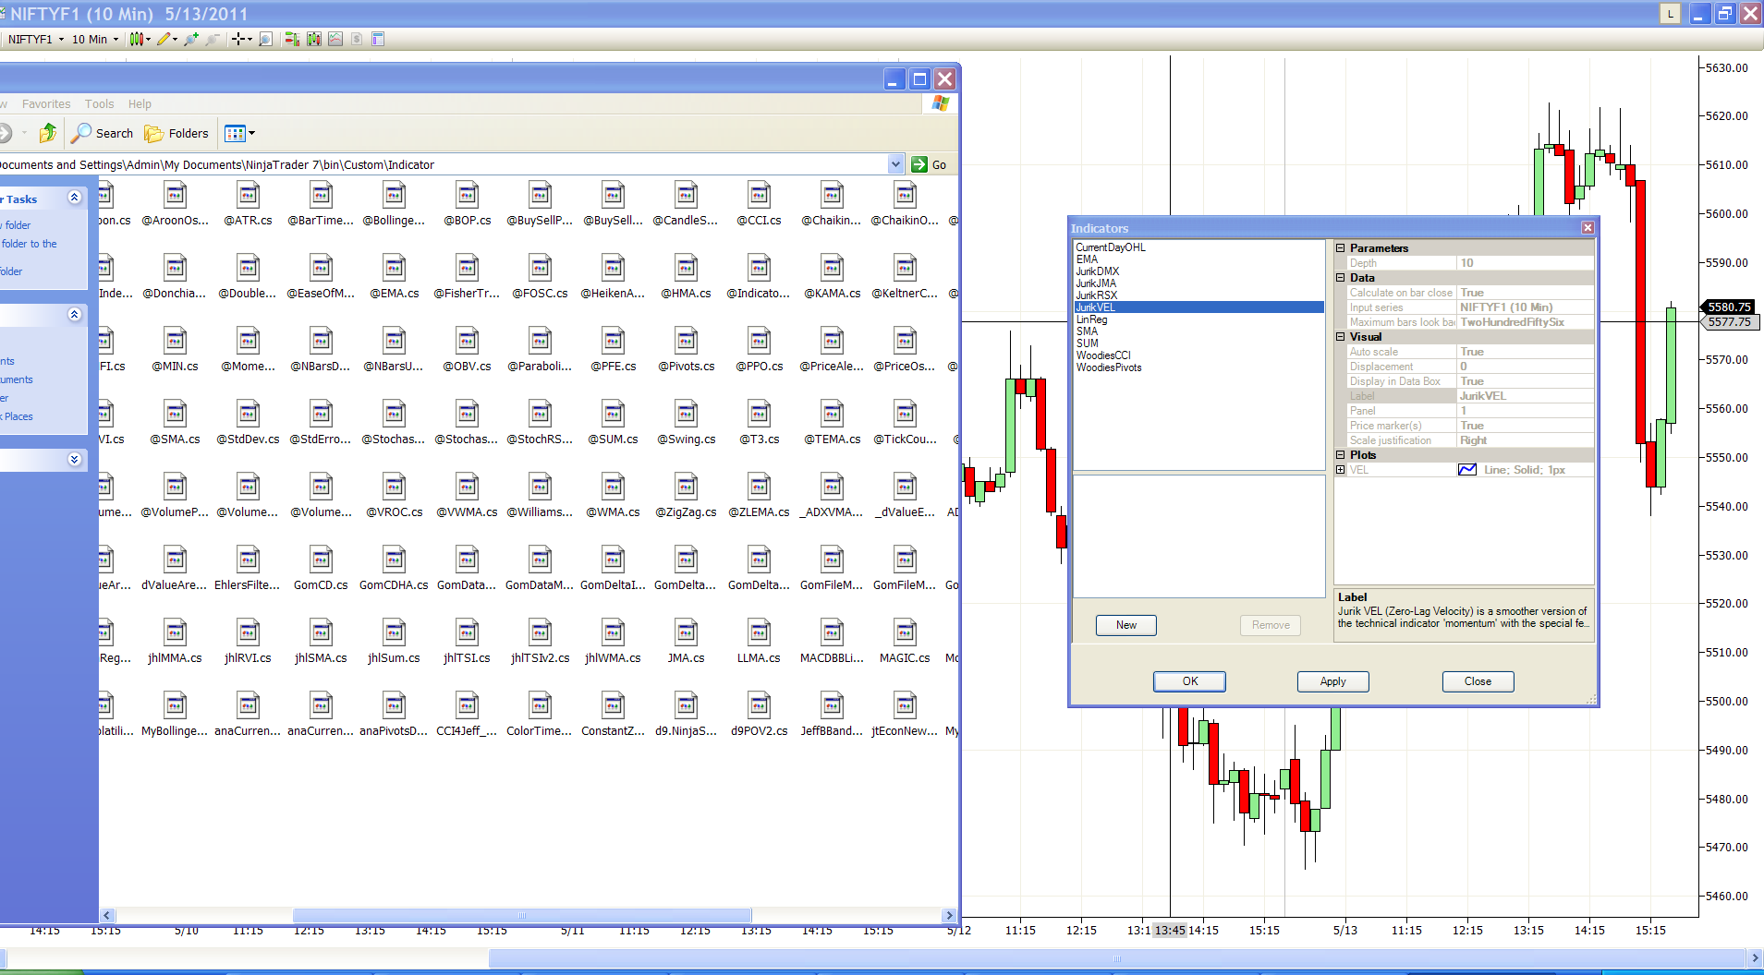Open the Explorer address bar dropdown
Viewport: 1764px width, 975px height.
pyautogui.click(x=895, y=164)
